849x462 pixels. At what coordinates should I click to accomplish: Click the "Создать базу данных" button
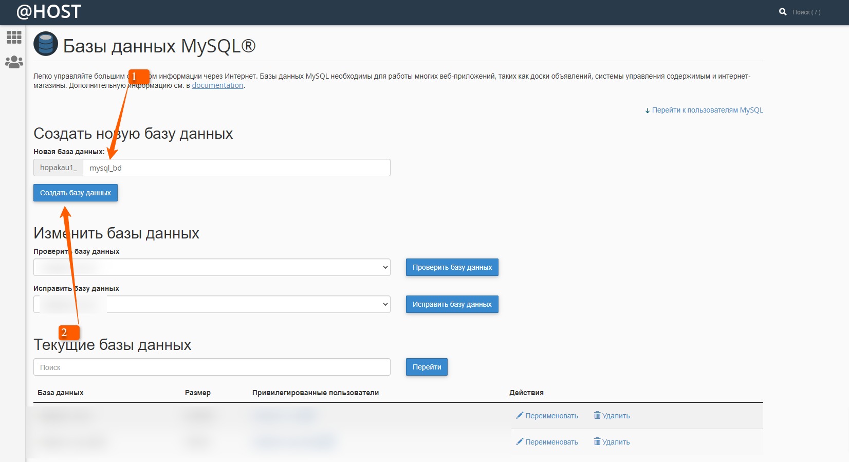tap(76, 193)
